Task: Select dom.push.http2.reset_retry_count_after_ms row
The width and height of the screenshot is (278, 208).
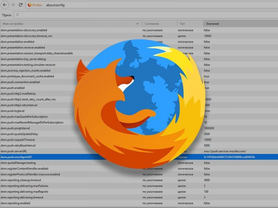Action: pos(139,99)
